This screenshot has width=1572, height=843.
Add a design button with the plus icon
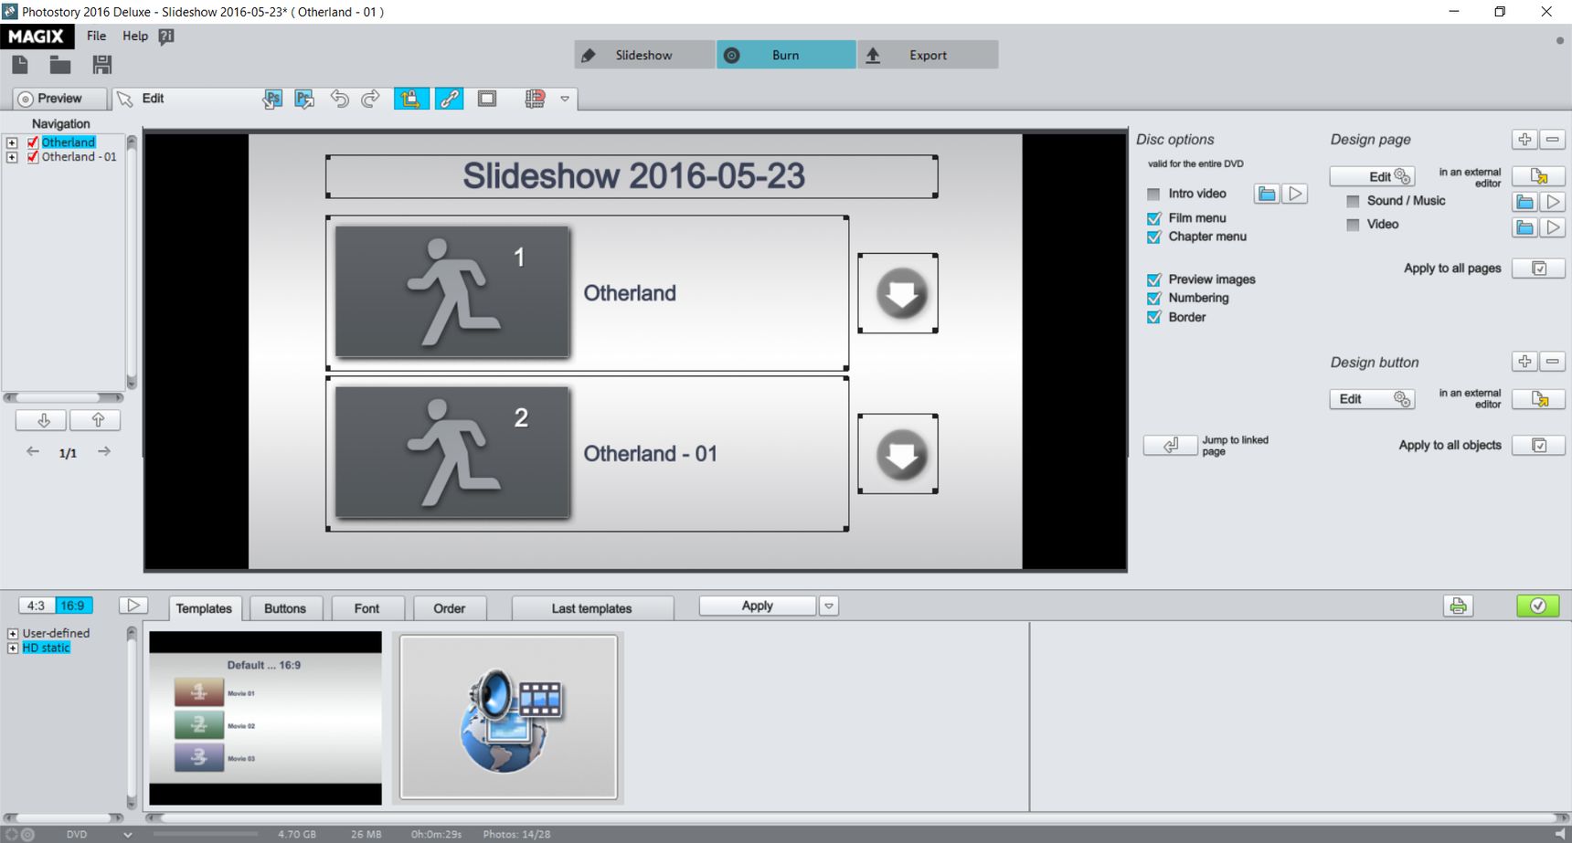[1524, 362]
